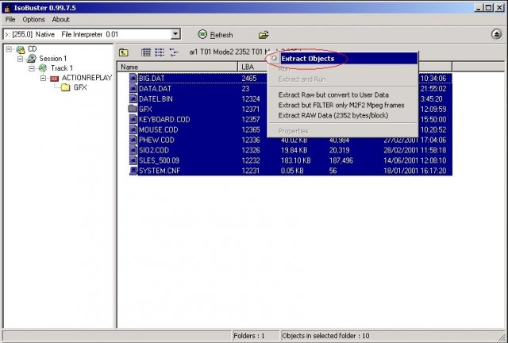Viewport: 508px width, 343px height.
Task: Click the CD disc icon in tree
Action: click(x=21, y=49)
